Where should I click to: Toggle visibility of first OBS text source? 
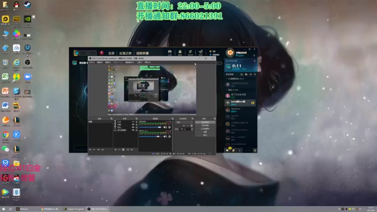point(133,122)
